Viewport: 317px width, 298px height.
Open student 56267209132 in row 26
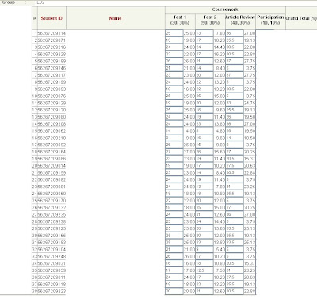[x=52, y=208]
